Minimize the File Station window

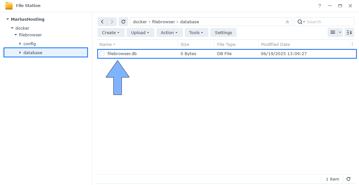pos(330,6)
